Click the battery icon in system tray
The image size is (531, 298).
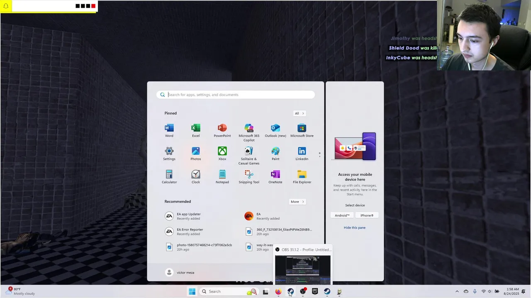tap(497, 291)
